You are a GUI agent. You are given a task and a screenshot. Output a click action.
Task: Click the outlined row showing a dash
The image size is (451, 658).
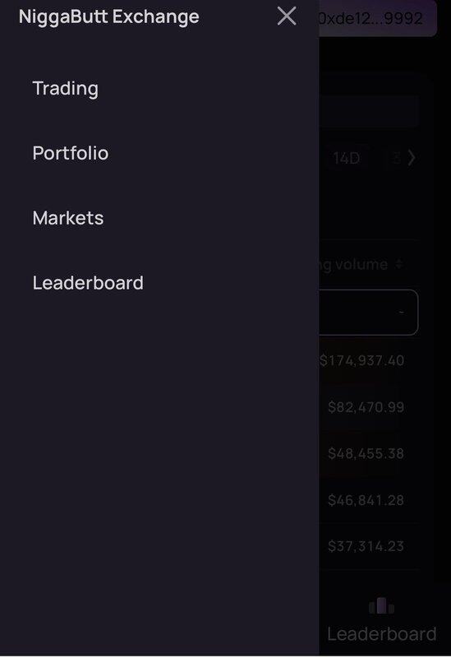(369, 312)
